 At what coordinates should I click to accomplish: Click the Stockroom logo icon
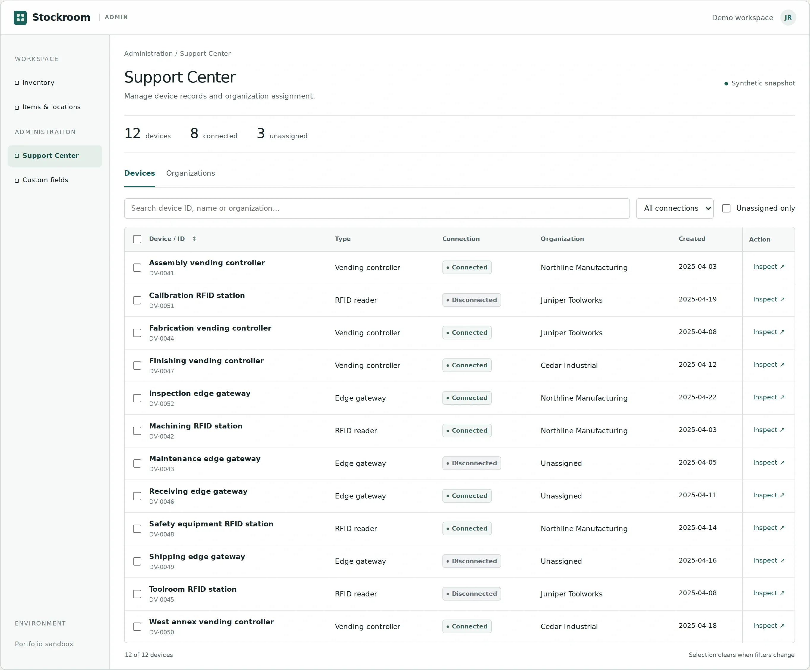pos(20,17)
